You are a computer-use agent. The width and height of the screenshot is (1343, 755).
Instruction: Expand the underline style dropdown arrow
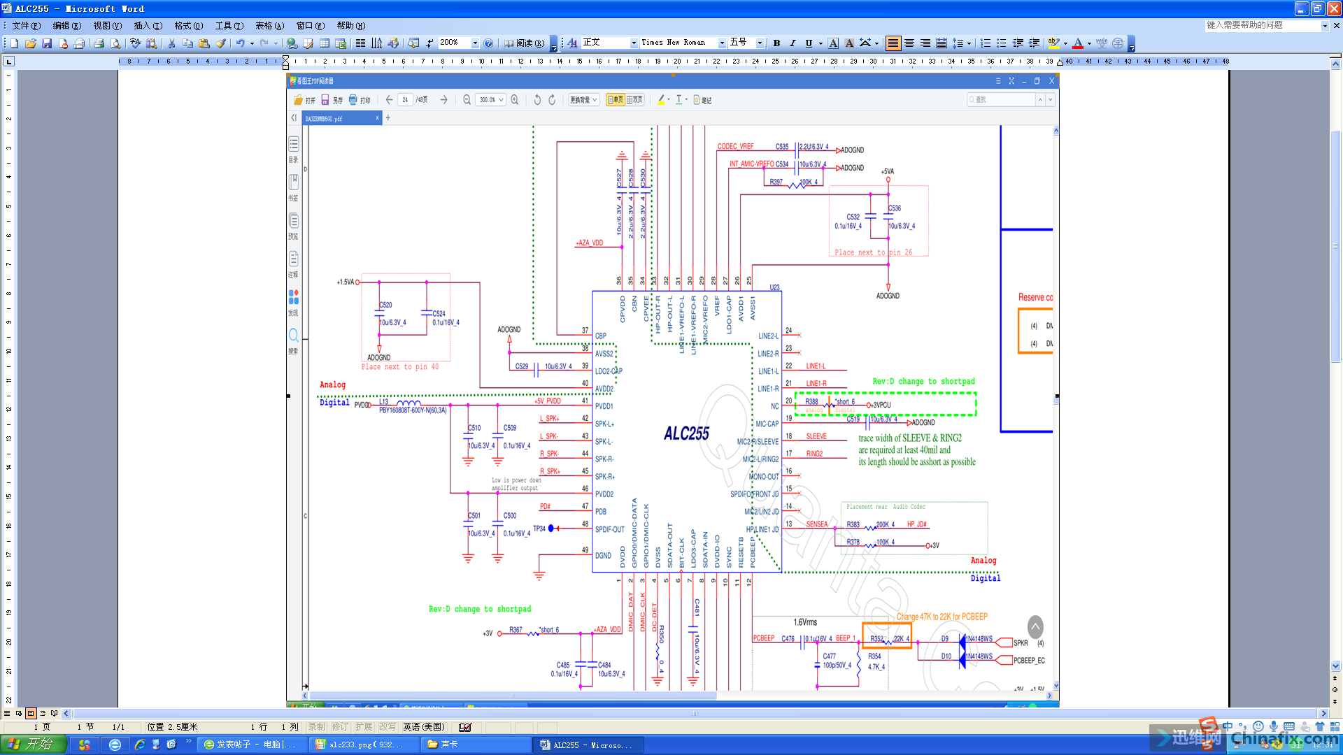820,43
